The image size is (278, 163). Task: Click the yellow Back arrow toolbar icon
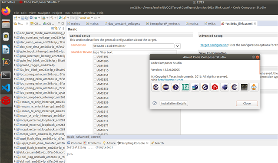[x=88, y=18]
